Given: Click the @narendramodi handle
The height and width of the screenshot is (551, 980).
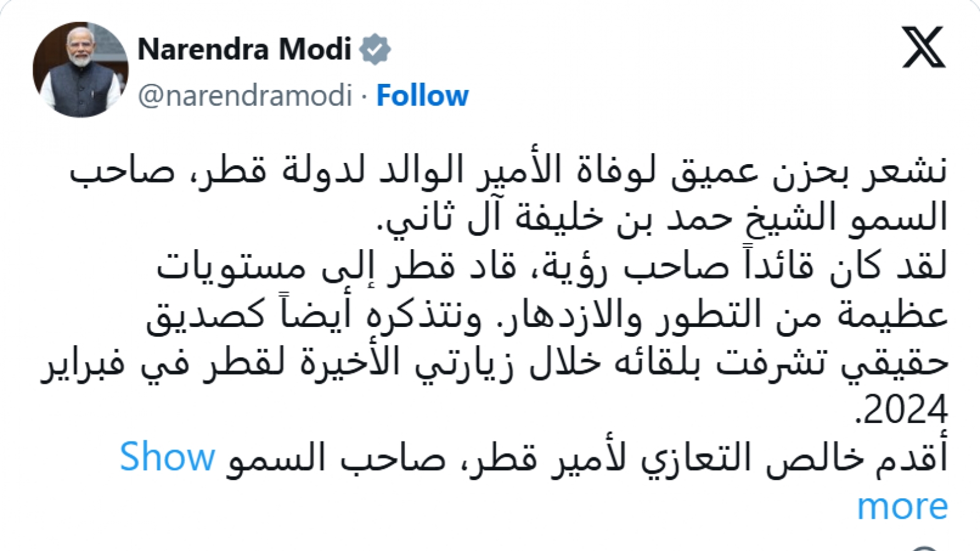Looking at the screenshot, I should coord(245,96).
